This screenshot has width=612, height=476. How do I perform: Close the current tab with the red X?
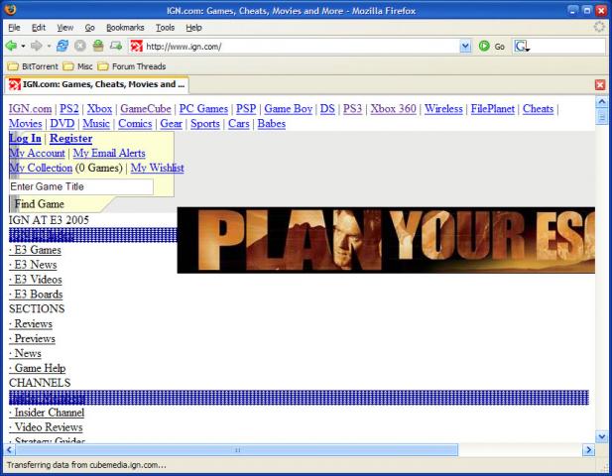click(x=600, y=85)
